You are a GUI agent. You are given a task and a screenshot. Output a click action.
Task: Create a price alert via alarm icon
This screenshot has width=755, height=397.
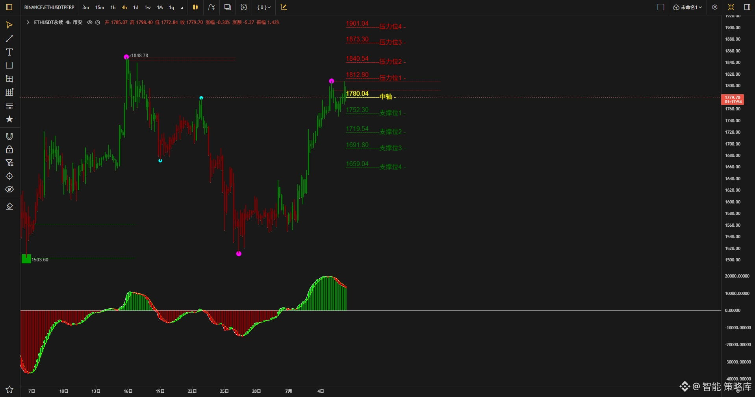(x=244, y=7)
